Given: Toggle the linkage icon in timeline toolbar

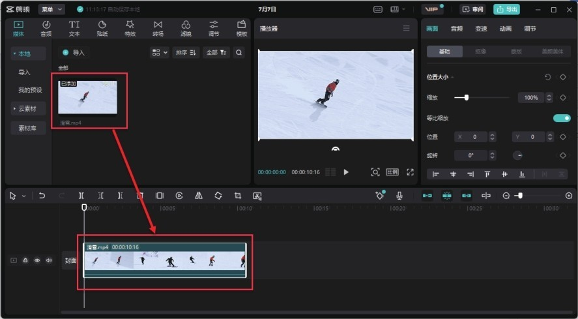Looking at the screenshot, I should click(x=467, y=196).
